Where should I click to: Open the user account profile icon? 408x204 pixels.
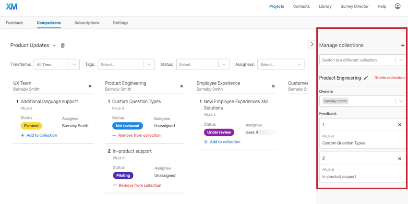tap(397, 6)
